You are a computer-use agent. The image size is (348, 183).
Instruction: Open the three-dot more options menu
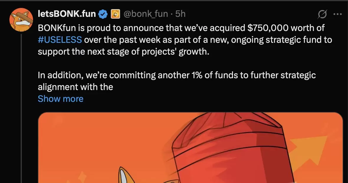pos(338,14)
